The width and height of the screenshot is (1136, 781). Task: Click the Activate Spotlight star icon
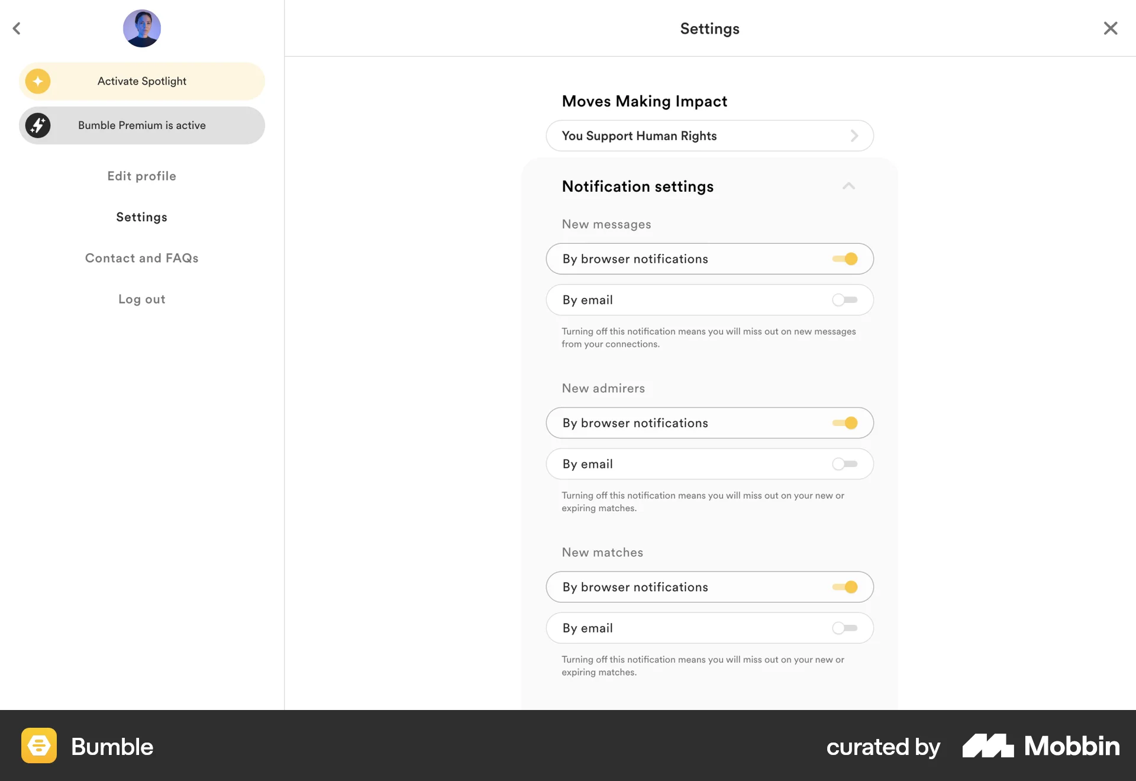(x=38, y=81)
